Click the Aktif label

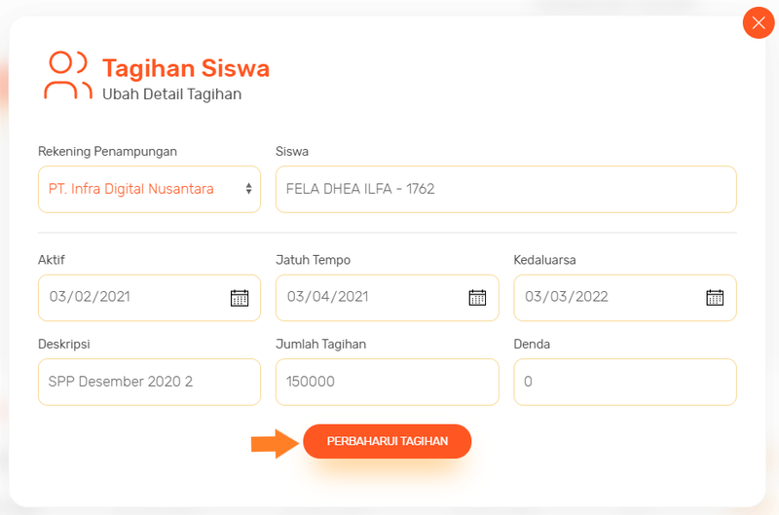52,260
